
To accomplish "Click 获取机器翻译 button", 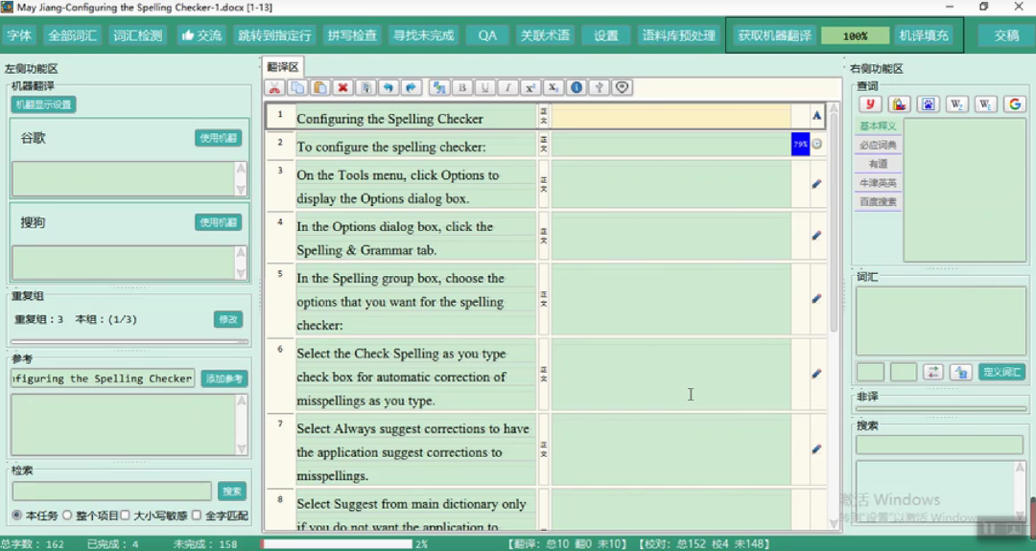I will pos(774,35).
